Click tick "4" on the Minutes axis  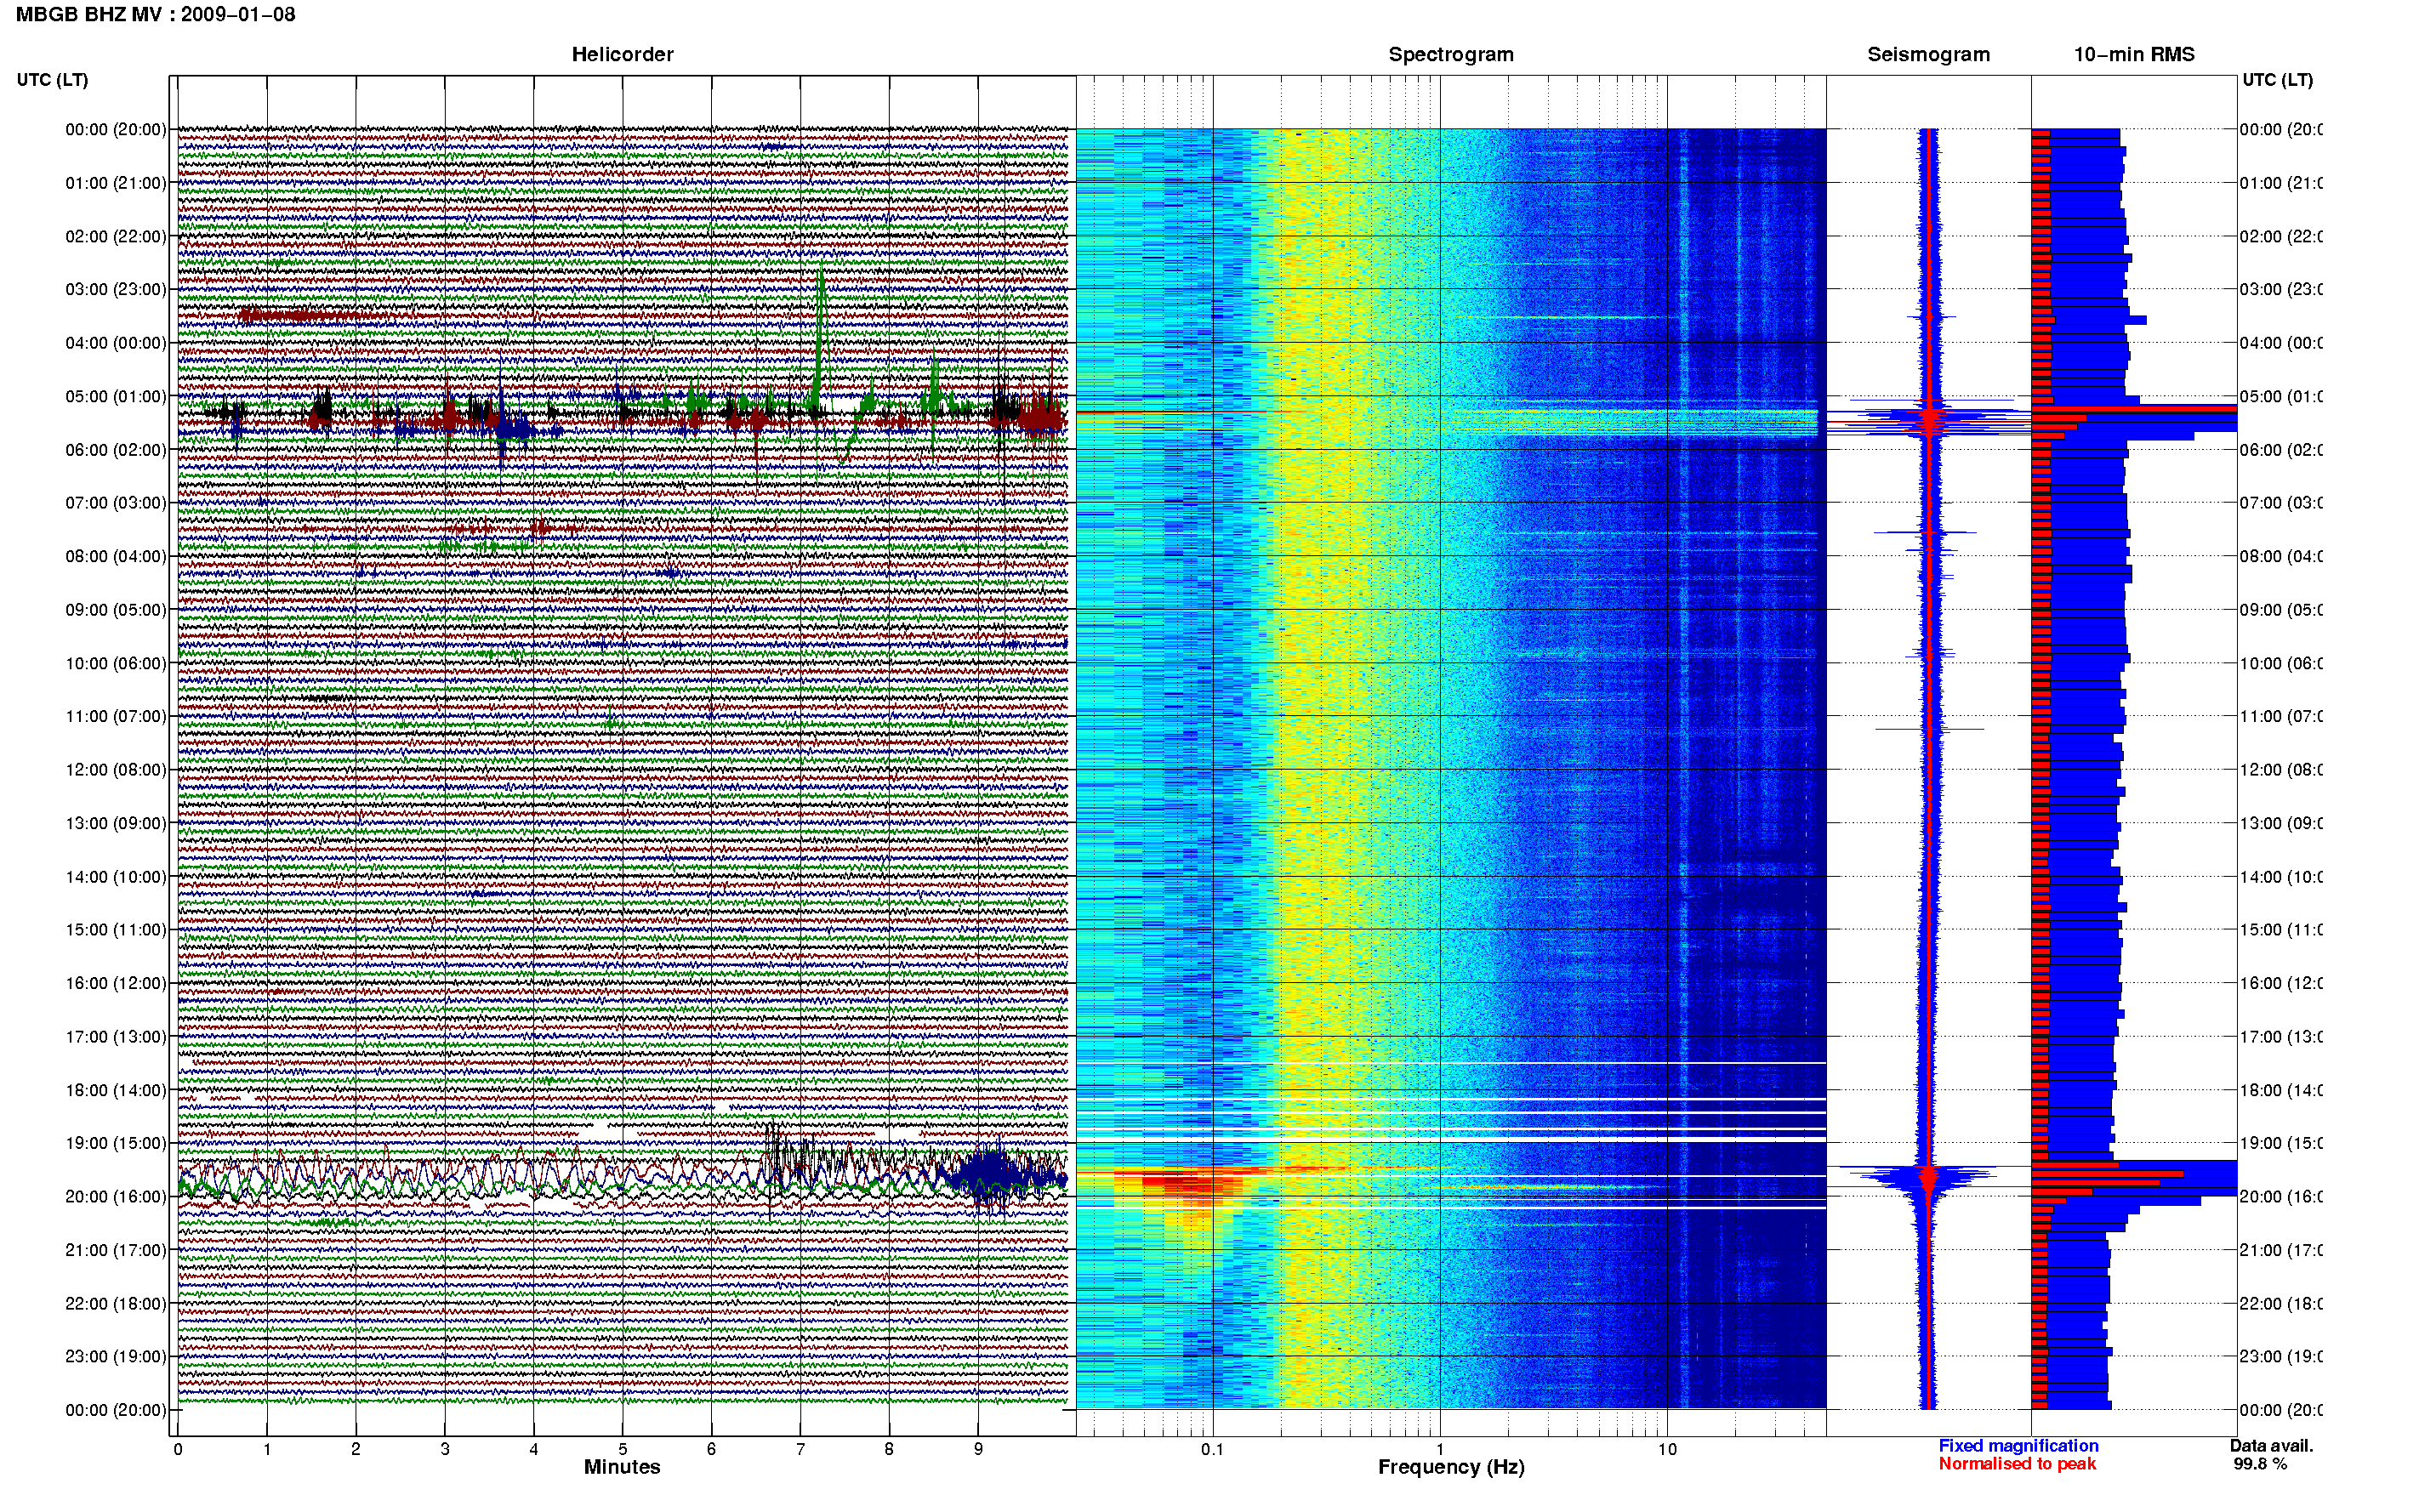pos(534,1449)
